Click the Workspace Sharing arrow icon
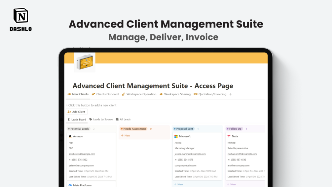The width and height of the screenshot is (332, 187). click(x=161, y=94)
